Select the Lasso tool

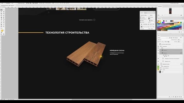[x=1, y=11]
